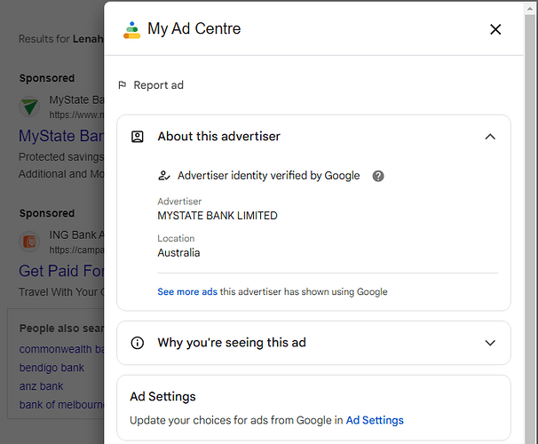Close the My Ad Centre panel
This screenshot has width=538, height=444.
click(x=495, y=29)
